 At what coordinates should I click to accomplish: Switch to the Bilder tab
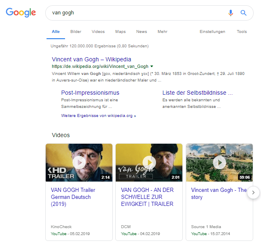coord(76,32)
